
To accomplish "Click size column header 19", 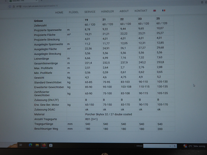I will (x=86, y=20).
